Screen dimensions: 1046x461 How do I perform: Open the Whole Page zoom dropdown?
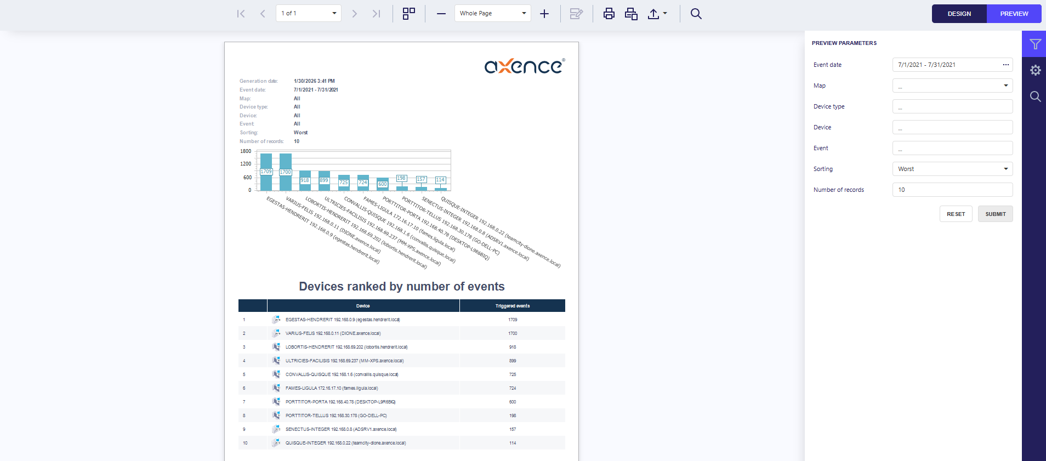tap(524, 13)
